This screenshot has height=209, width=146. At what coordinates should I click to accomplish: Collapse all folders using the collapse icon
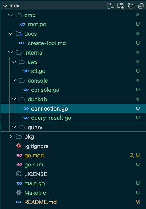tap(141, 6)
